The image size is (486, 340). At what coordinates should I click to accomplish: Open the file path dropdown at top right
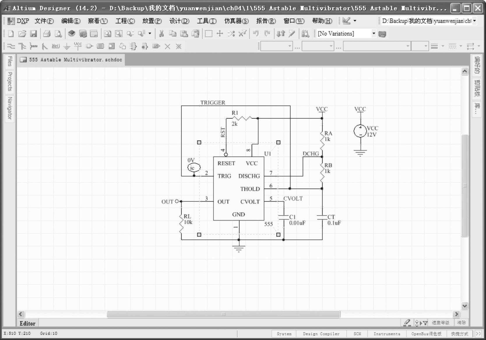coord(474,21)
